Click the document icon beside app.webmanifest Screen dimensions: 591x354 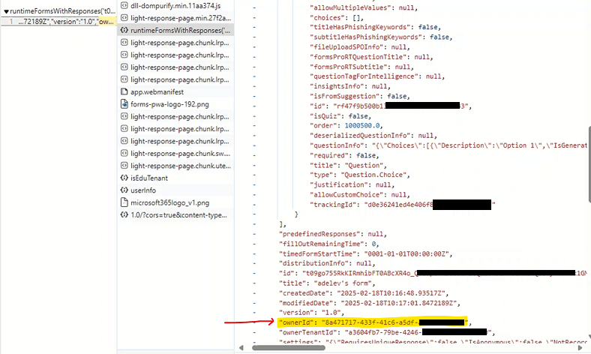click(x=124, y=91)
